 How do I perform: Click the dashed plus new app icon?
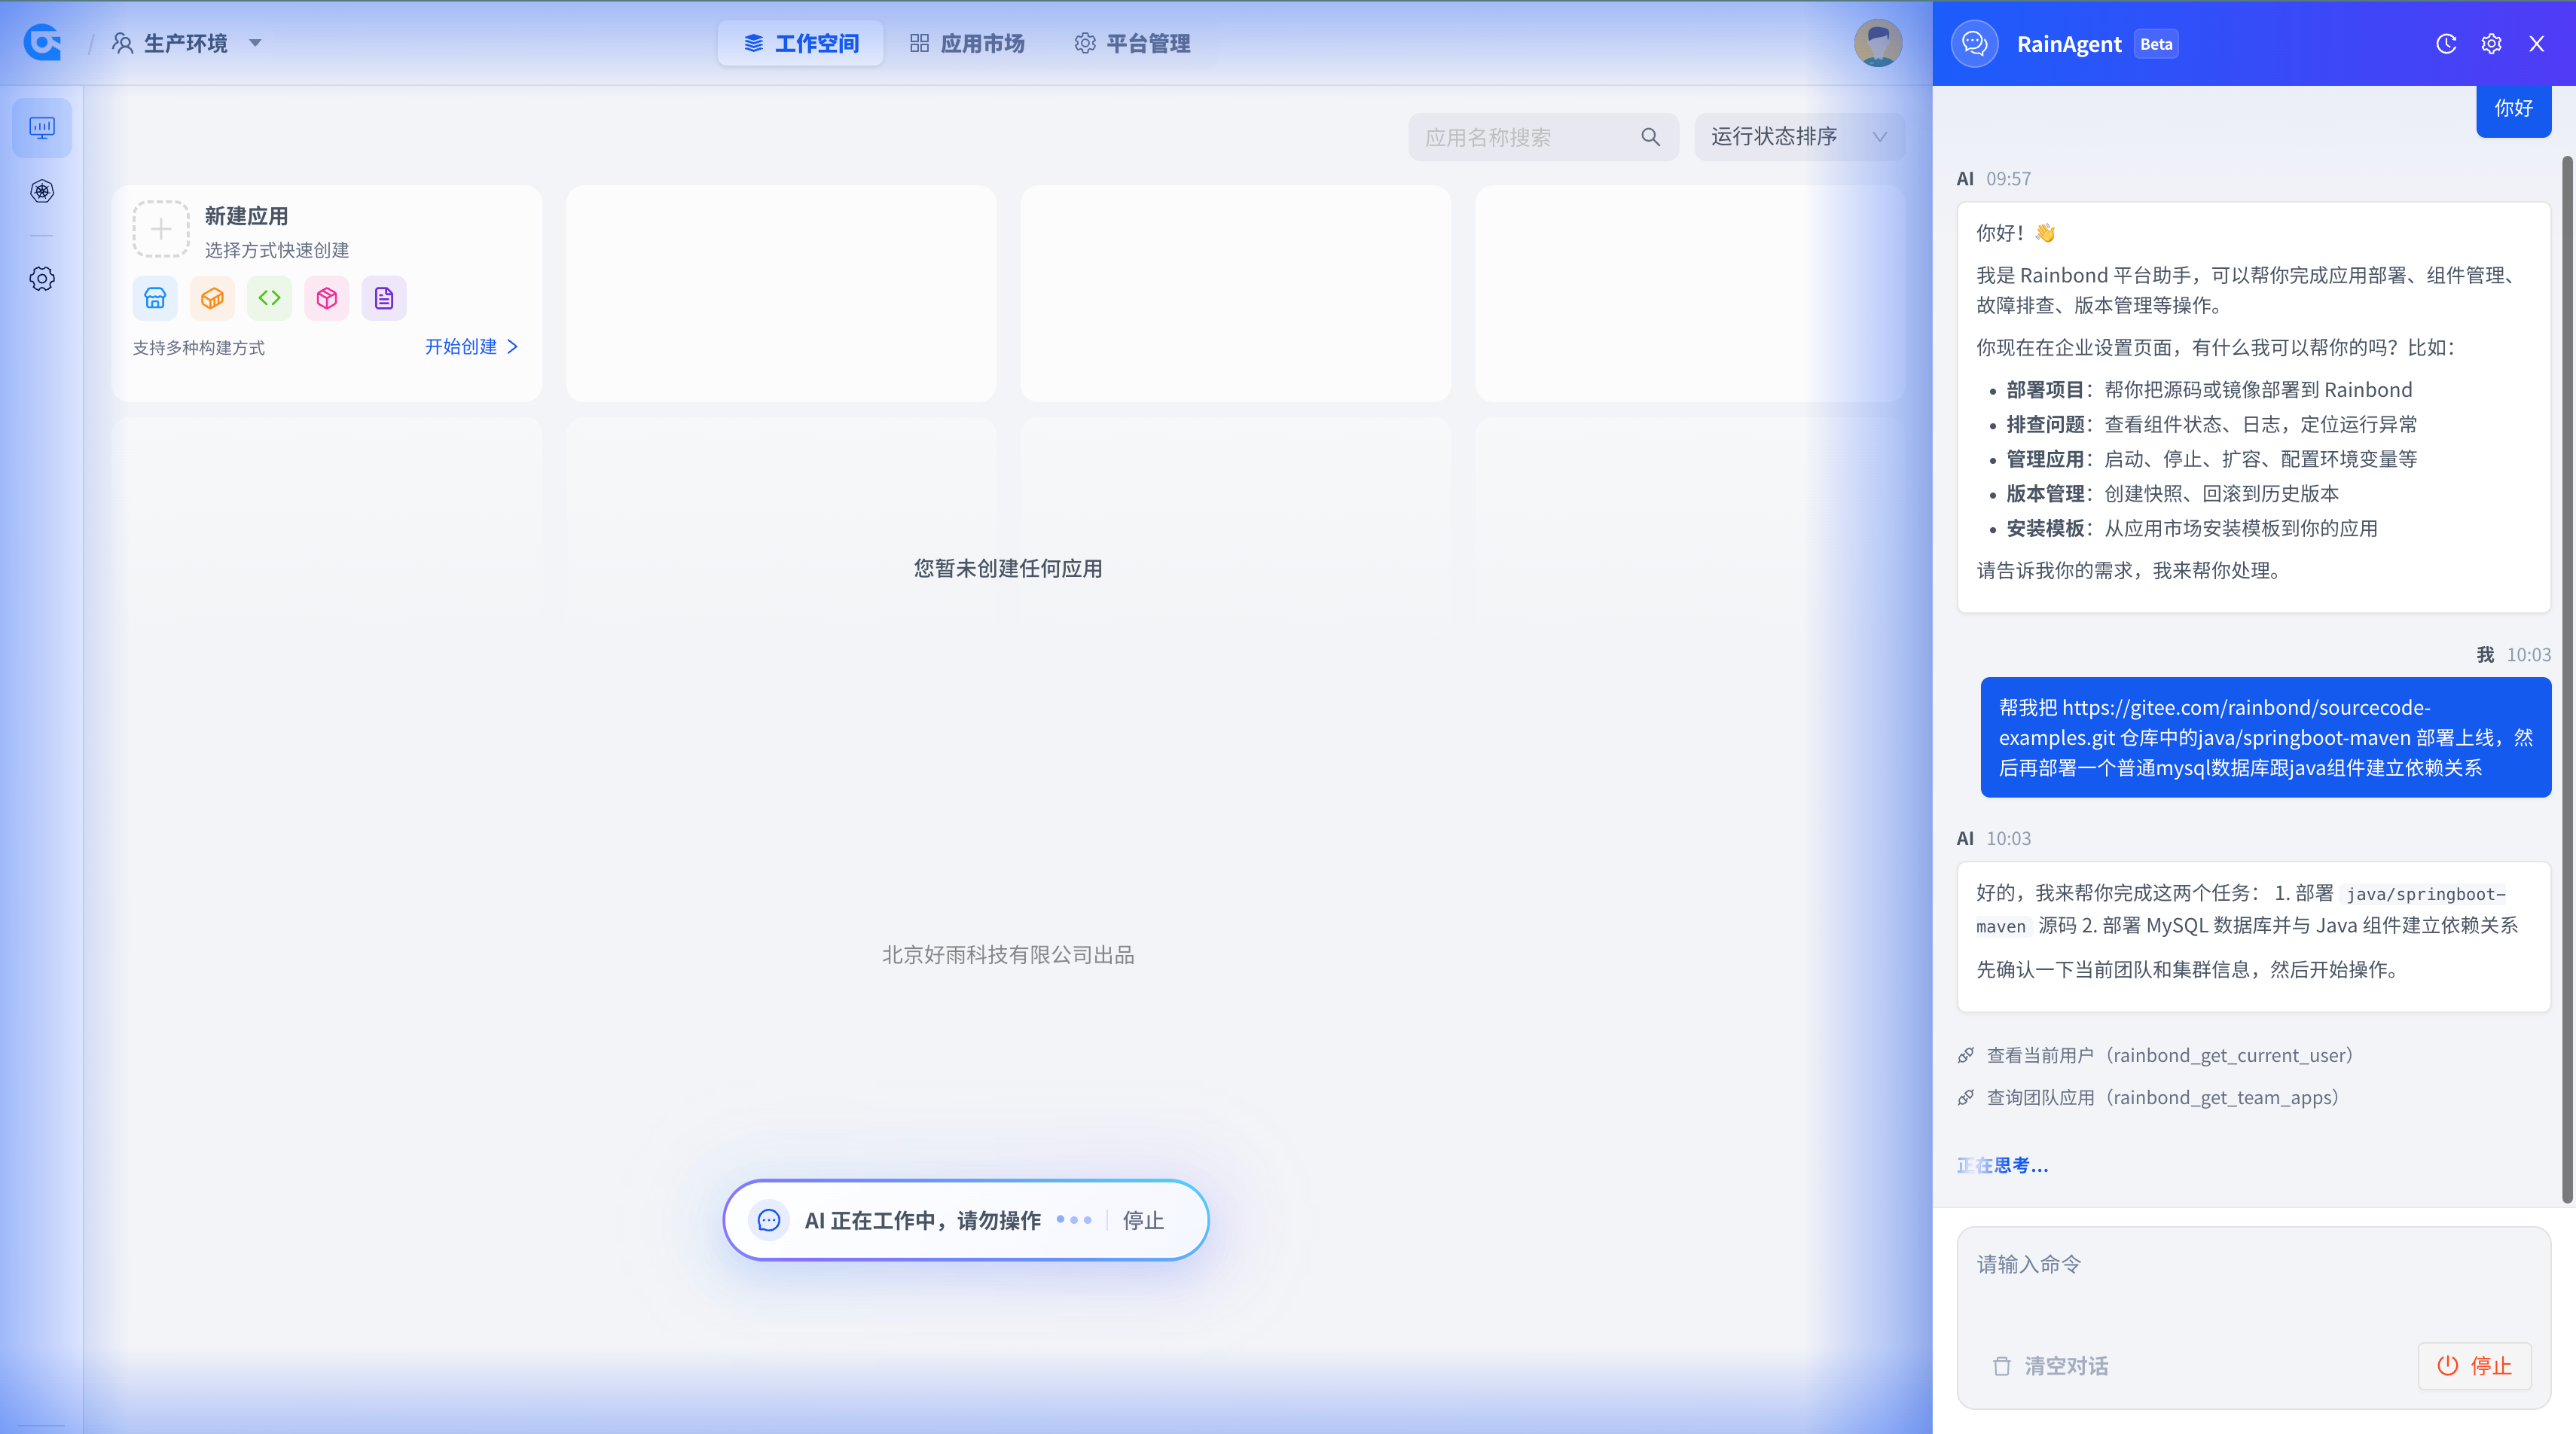(161, 229)
